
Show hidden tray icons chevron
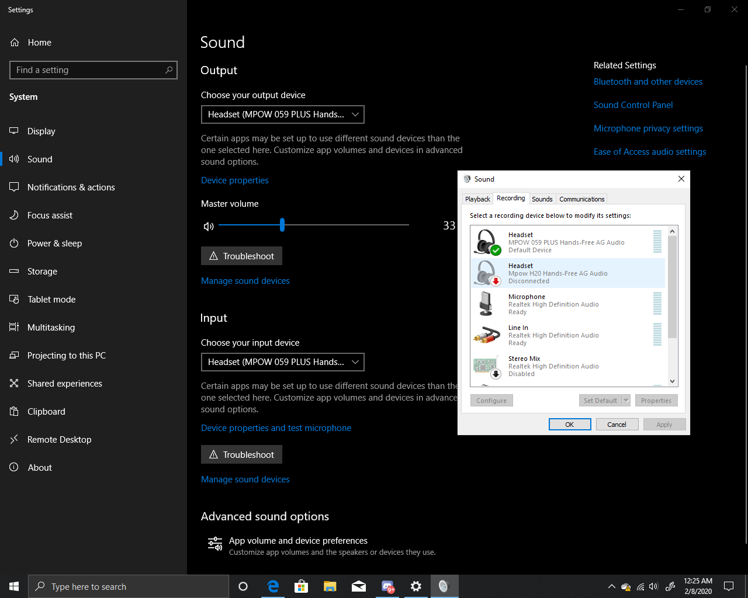[611, 586]
